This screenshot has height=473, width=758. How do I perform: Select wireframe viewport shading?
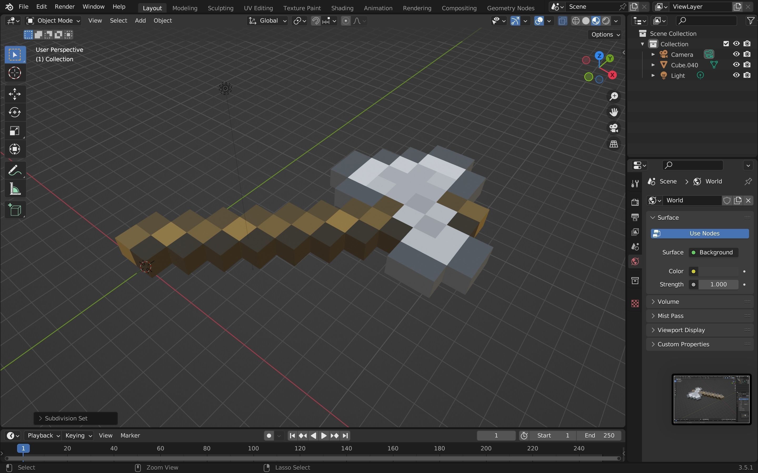[x=576, y=21]
